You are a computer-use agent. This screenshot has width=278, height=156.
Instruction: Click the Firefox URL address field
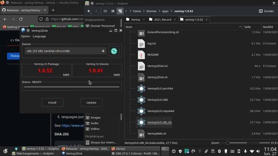pyautogui.click(x=67, y=19)
